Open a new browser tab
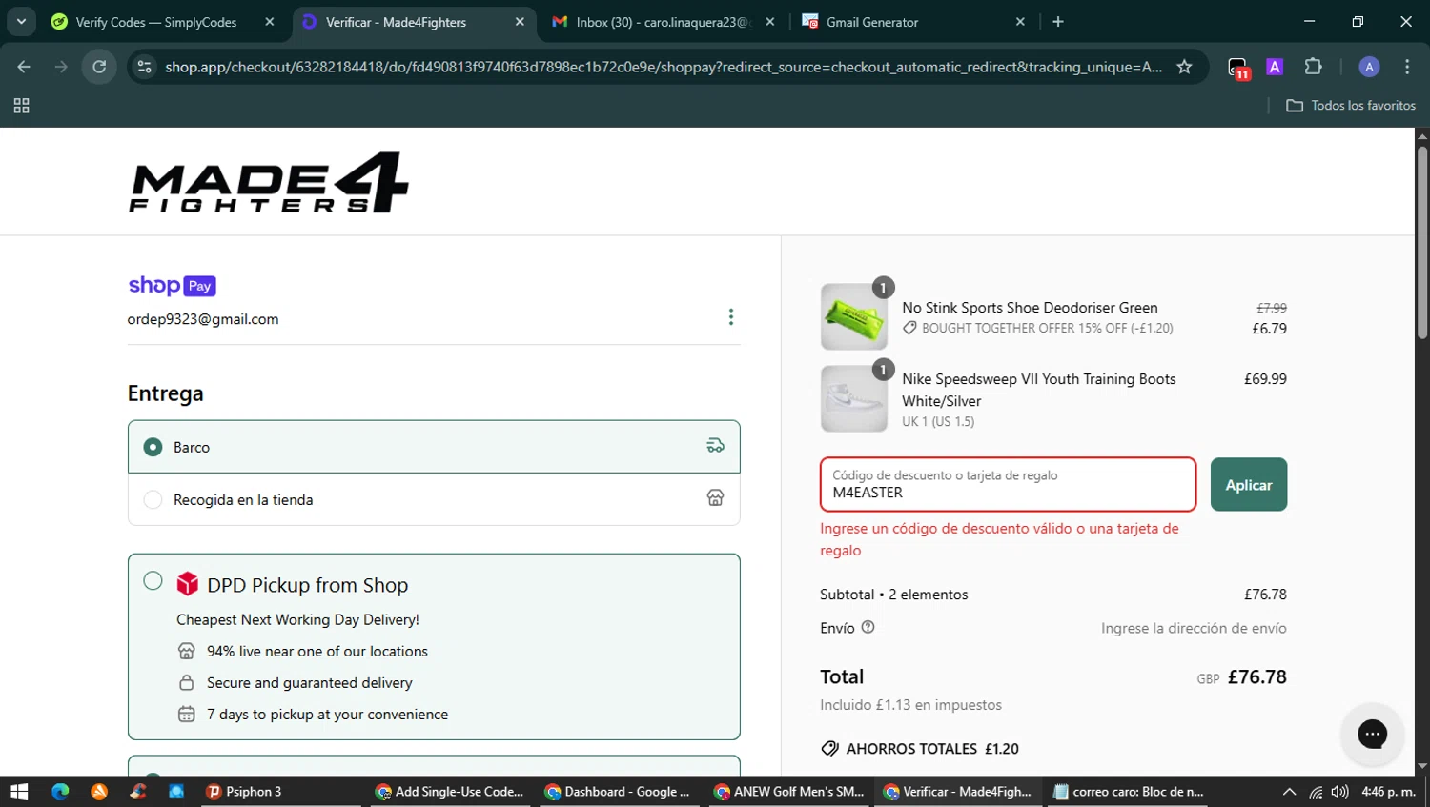This screenshot has height=807, width=1430. pos(1058,22)
